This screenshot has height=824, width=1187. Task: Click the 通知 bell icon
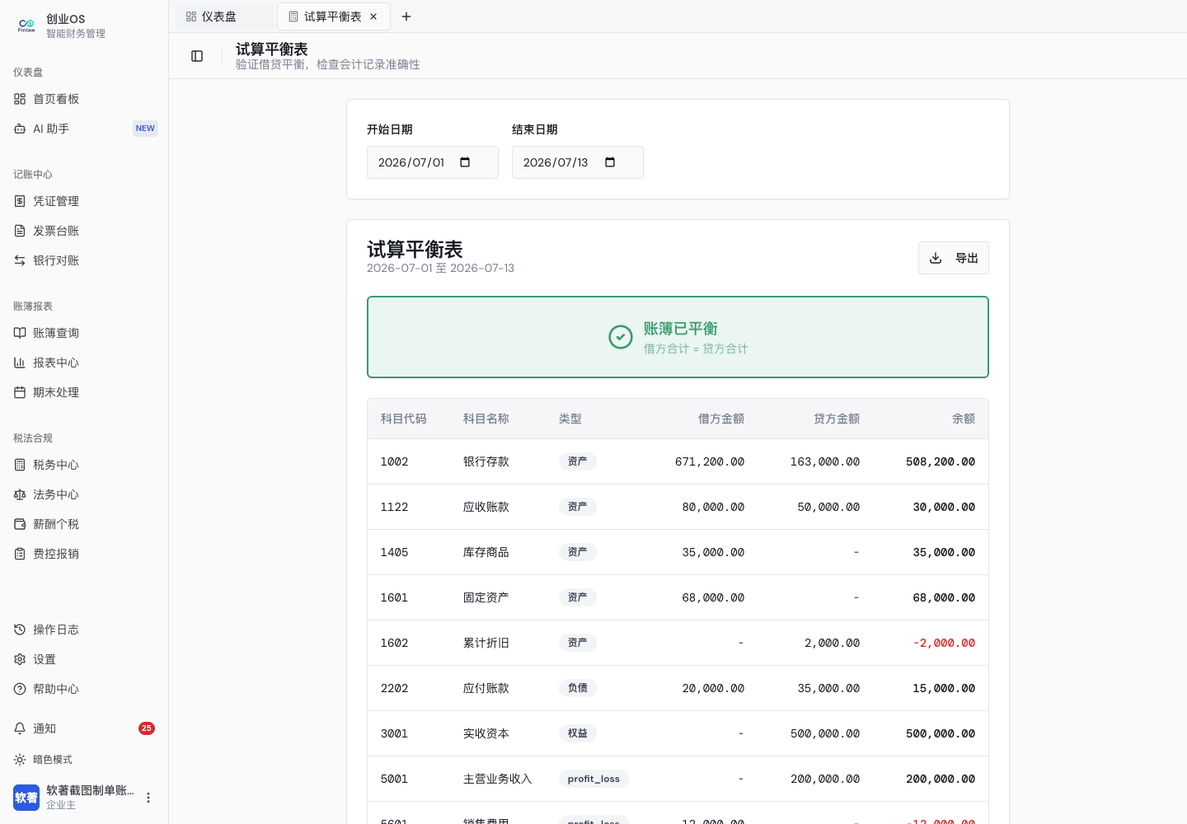20,728
